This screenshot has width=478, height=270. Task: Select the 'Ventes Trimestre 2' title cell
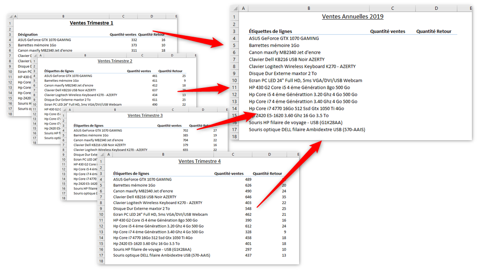pos(115,61)
